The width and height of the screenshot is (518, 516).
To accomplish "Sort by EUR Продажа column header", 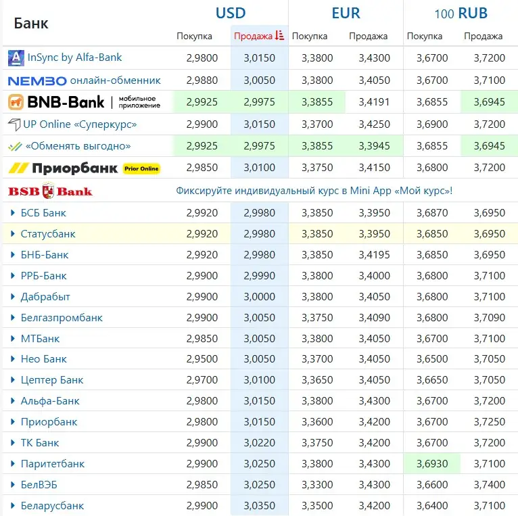I will pyautogui.click(x=368, y=36).
